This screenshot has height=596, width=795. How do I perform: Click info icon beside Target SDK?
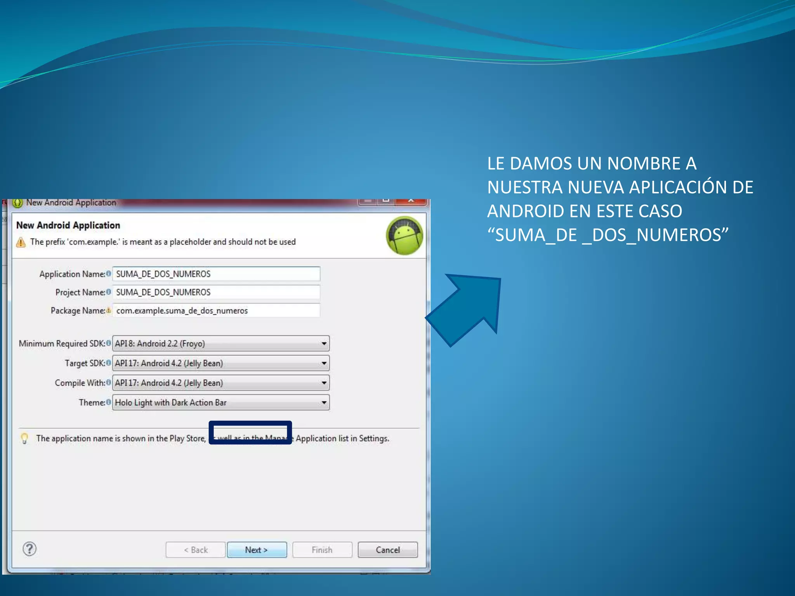(x=109, y=363)
